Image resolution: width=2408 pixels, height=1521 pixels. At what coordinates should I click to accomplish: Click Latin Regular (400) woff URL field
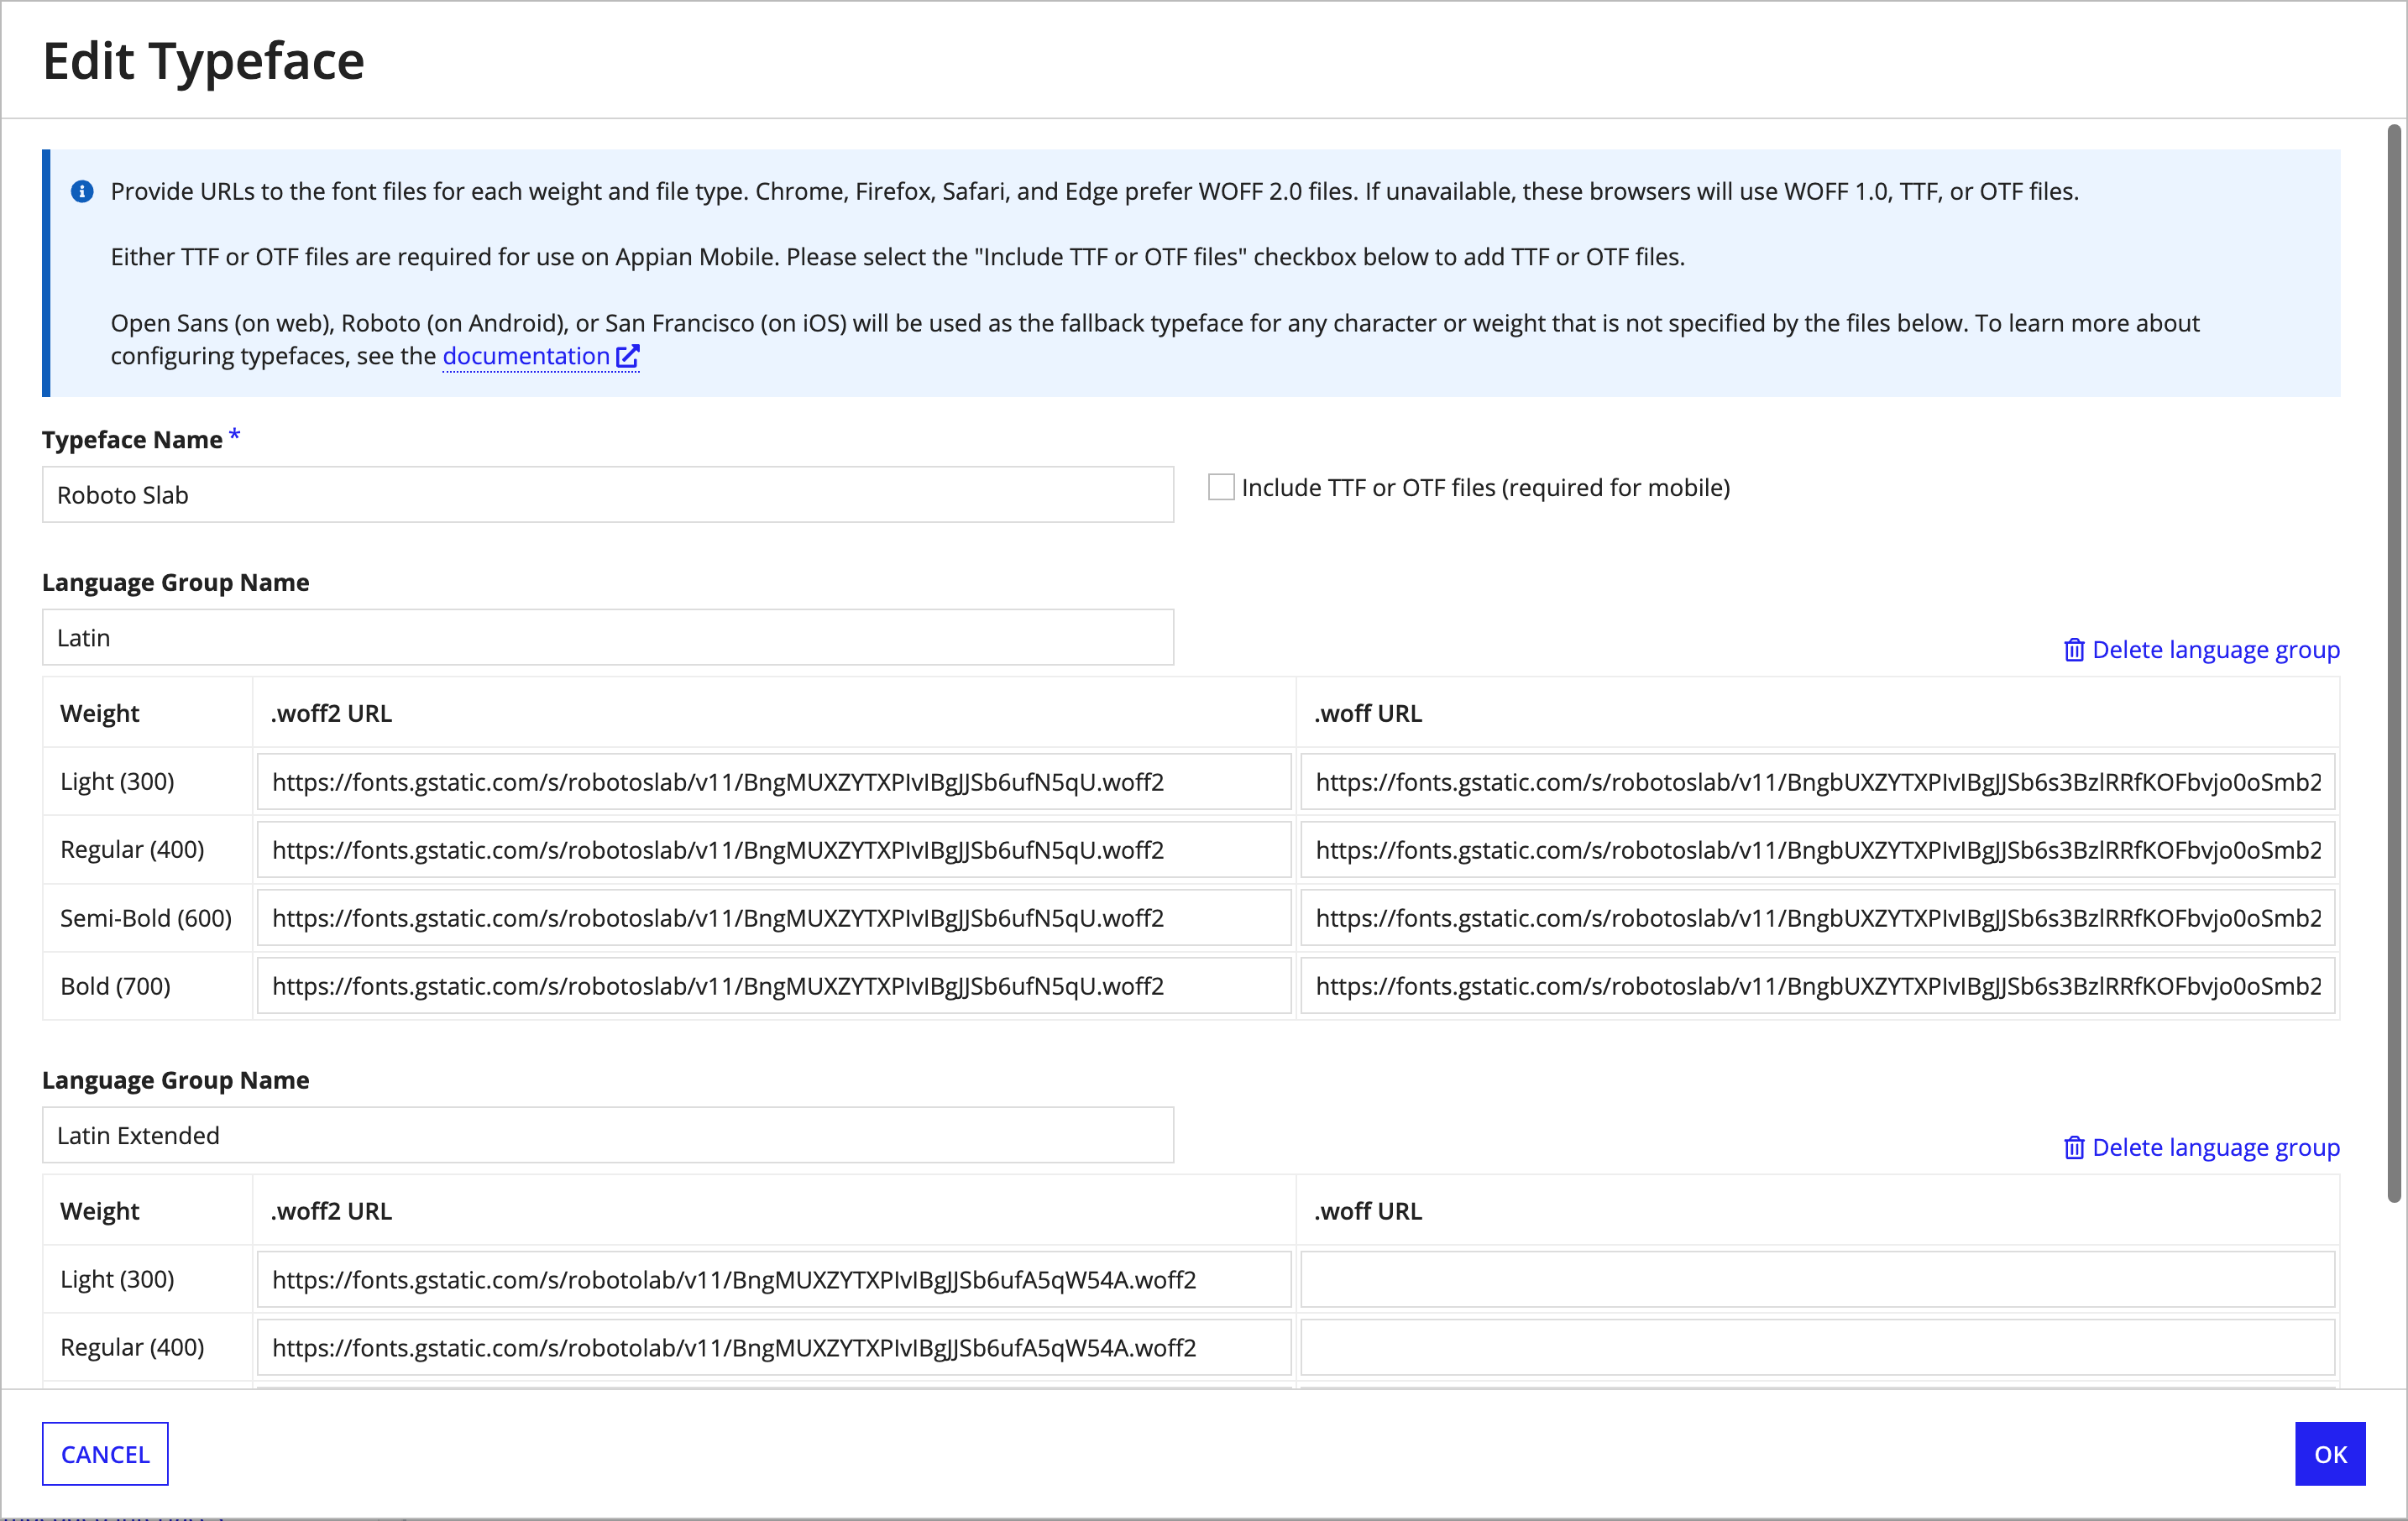[x=1818, y=849]
